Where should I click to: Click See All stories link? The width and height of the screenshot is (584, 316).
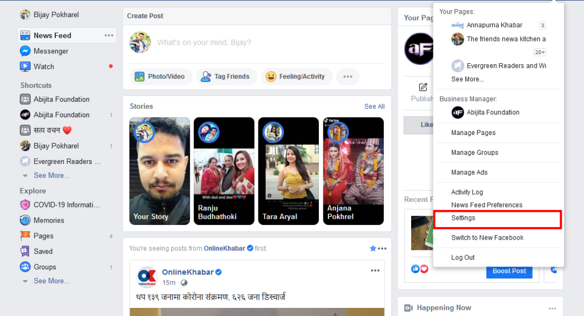pos(374,106)
